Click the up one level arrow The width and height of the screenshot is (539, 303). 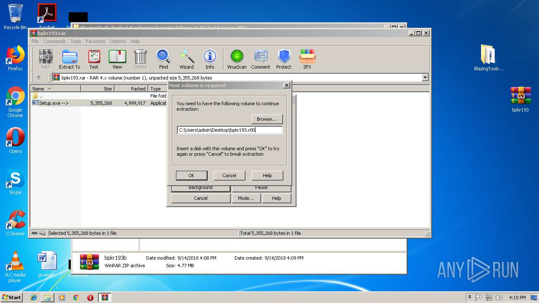point(39,77)
